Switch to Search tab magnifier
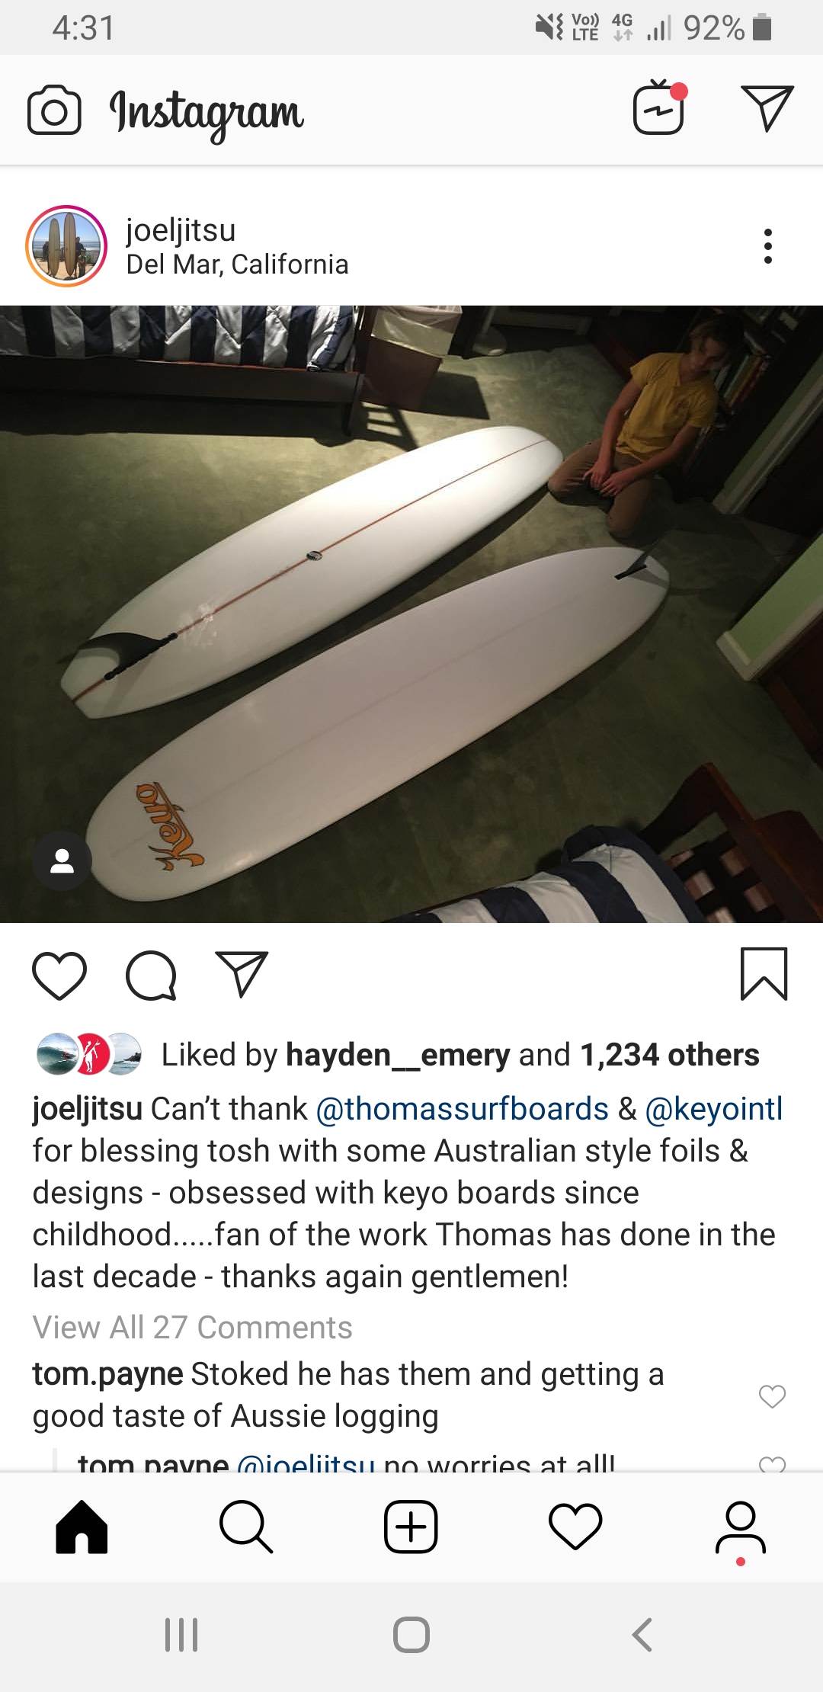 click(x=245, y=1527)
